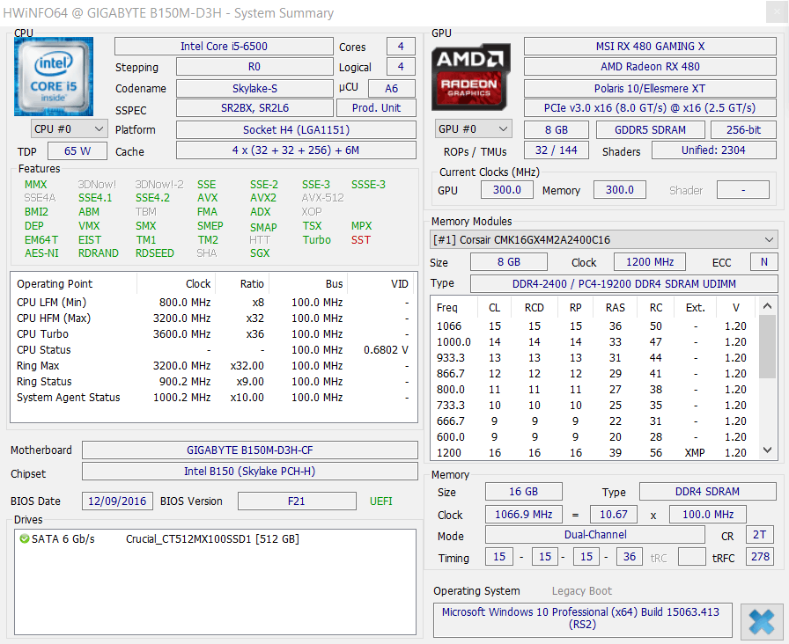Click the RDSEED feature label
Screen dimensions: 789x644
coord(154,253)
